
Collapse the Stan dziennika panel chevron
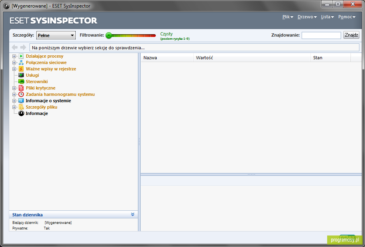[133, 214]
